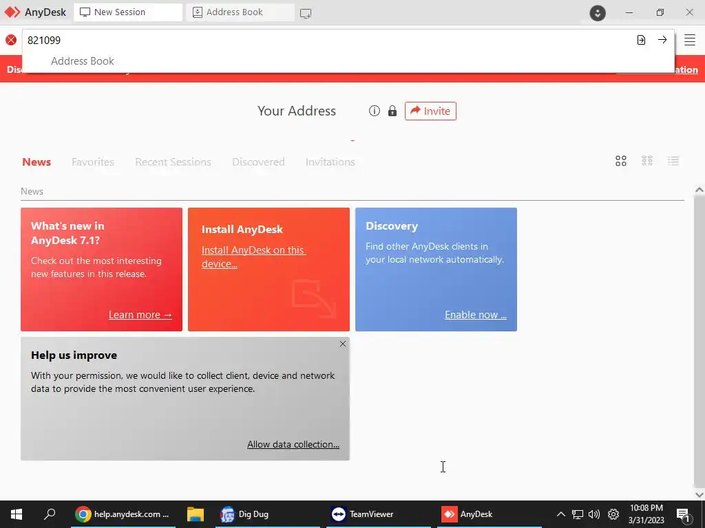Select the News tab
This screenshot has height=528, width=705.
point(36,162)
